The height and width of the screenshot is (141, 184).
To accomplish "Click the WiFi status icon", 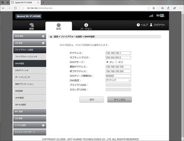I will [160, 16].
